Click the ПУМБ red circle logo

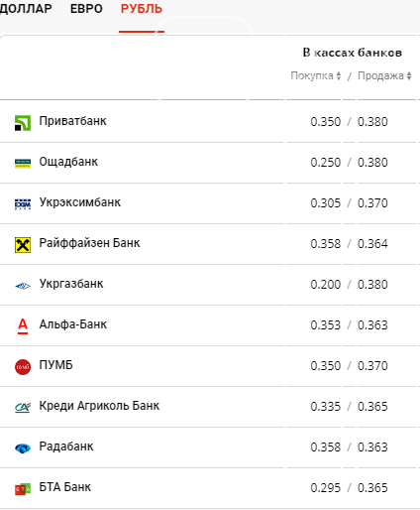coord(23,367)
